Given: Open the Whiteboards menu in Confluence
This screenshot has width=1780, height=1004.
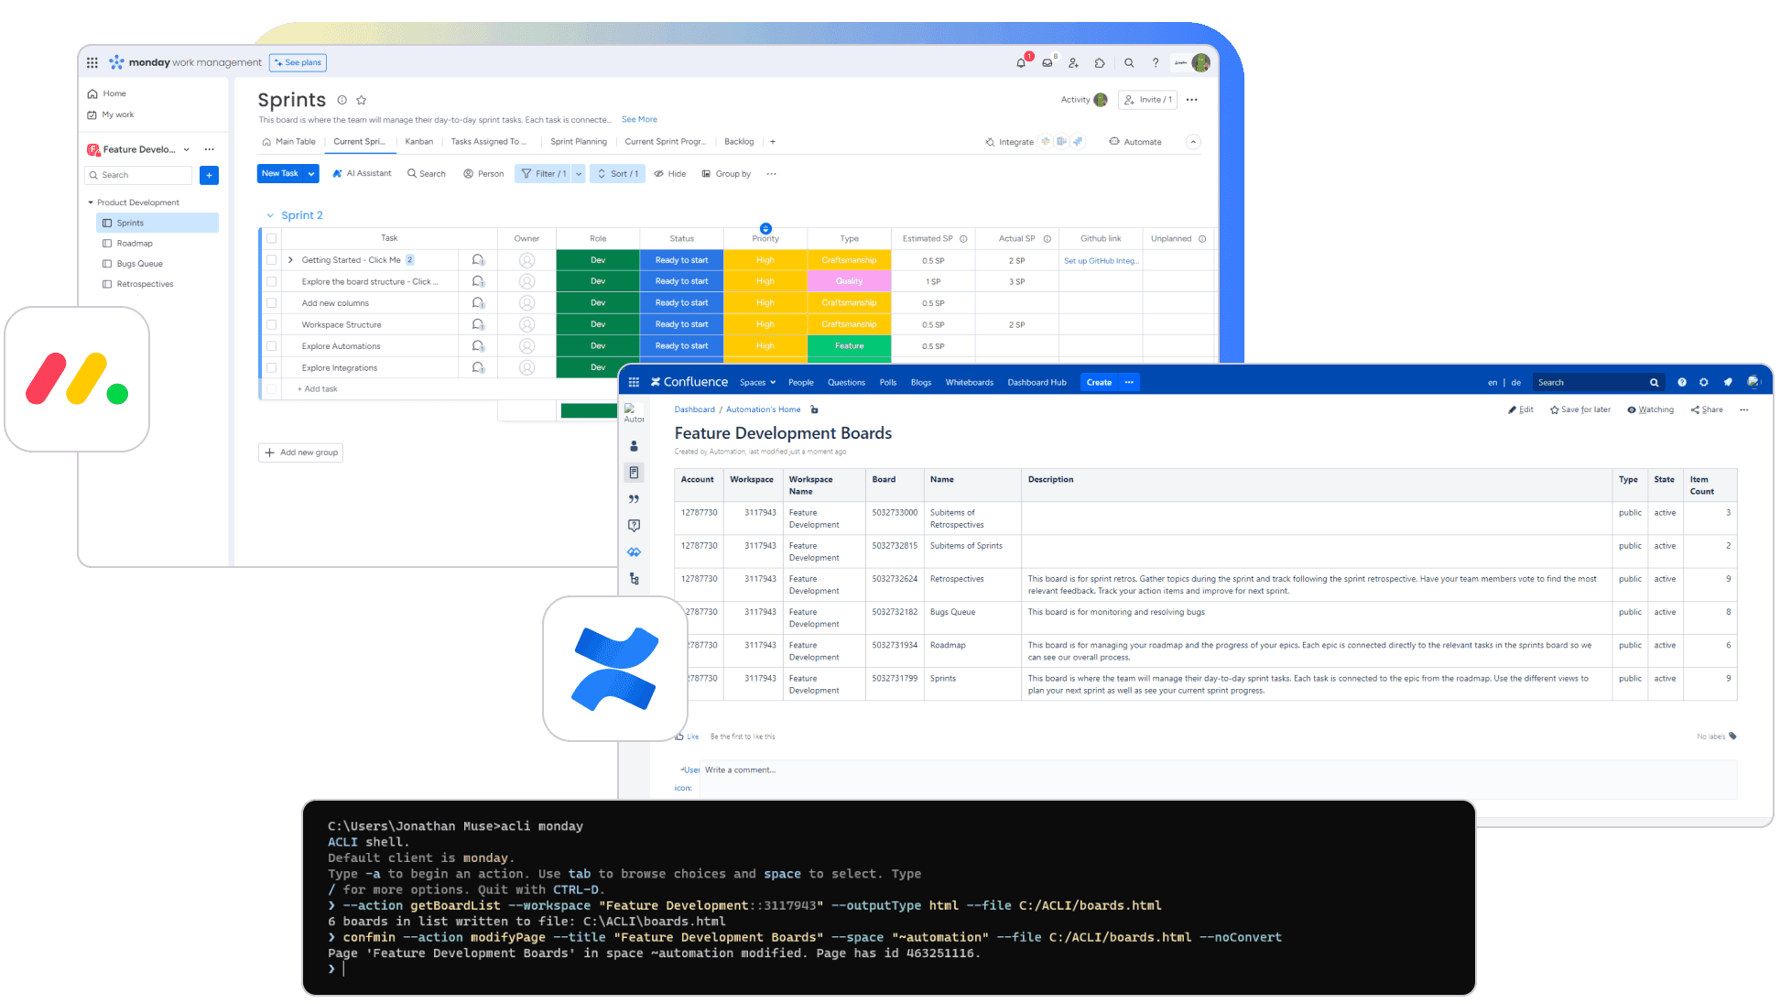Looking at the screenshot, I should pyautogui.click(x=969, y=382).
